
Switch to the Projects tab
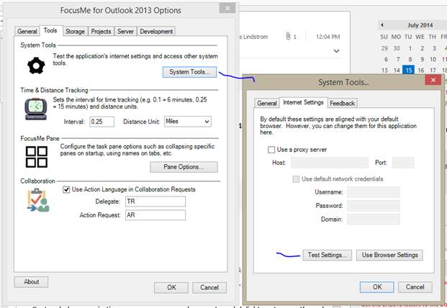coord(101,32)
